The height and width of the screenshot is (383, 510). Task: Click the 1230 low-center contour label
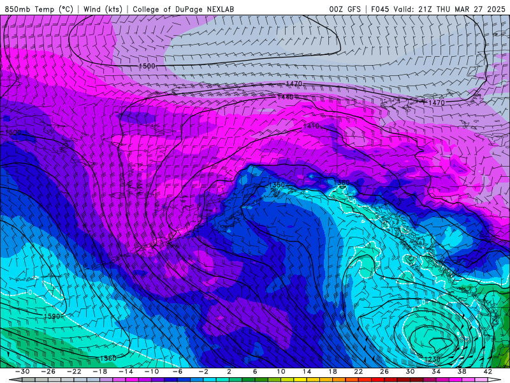(433, 359)
